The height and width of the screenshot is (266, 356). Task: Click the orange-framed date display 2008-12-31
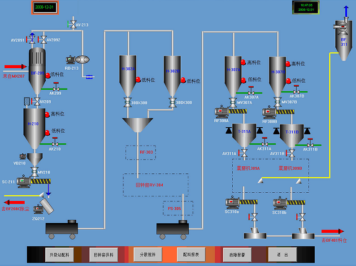(45, 8)
